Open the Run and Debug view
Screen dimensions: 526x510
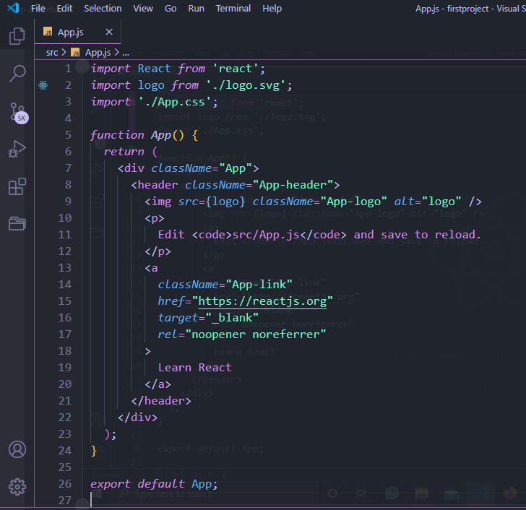(x=17, y=149)
